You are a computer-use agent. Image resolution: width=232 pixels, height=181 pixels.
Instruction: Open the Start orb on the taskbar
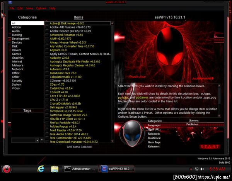point(6,169)
